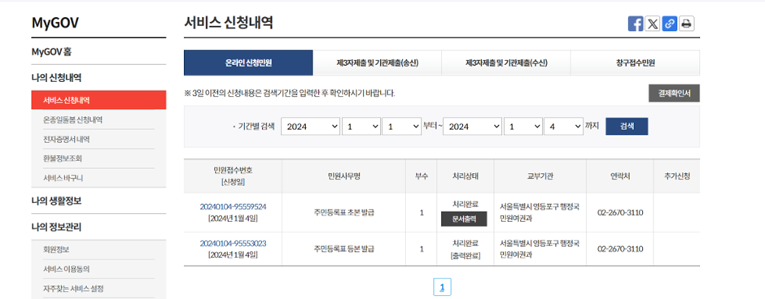Click 주민등록표 초본 발급 service name
Image resolution: width=765 pixels, height=299 pixels.
pyautogui.click(x=344, y=212)
